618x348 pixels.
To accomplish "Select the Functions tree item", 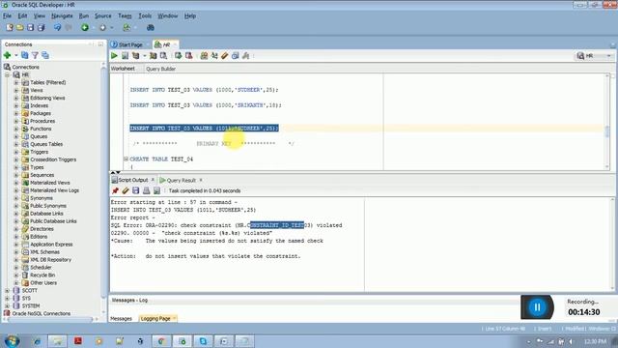I will tap(41, 129).
